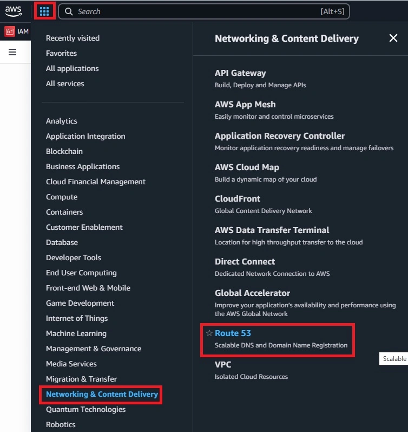Click 'Build, Deploy and Manage APIs' description
This screenshot has height=432, width=408.
click(x=260, y=85)
